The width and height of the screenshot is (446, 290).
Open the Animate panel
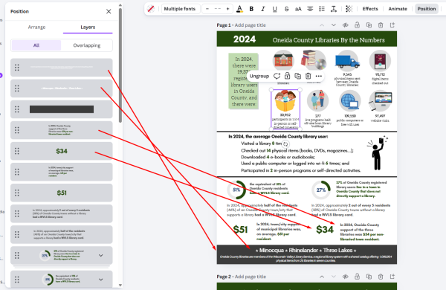pos(398,9)
